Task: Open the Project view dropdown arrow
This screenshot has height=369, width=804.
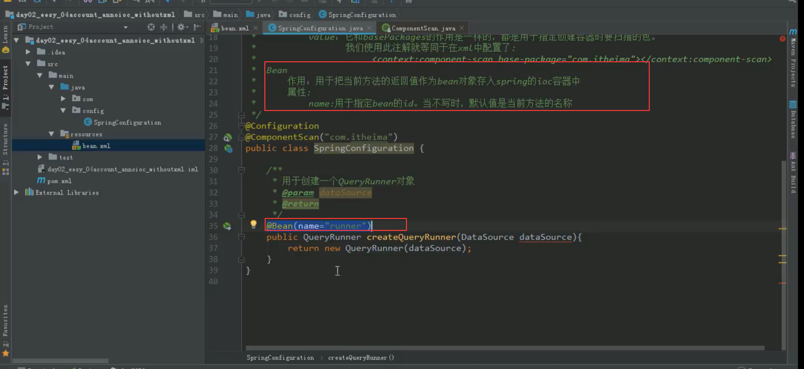Action: pyautogui.click(x=126, y=27)
